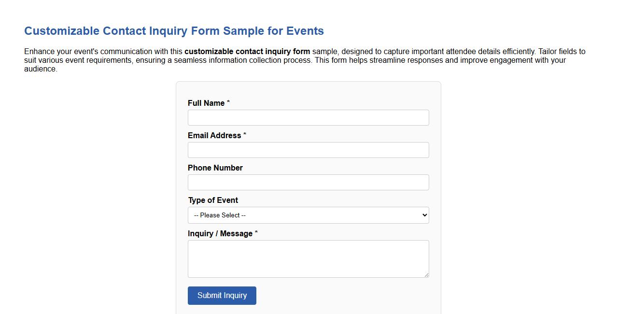Click the Phone Number label
The image size is (617, 314).
pyautogui.click(x=215, y=168)
